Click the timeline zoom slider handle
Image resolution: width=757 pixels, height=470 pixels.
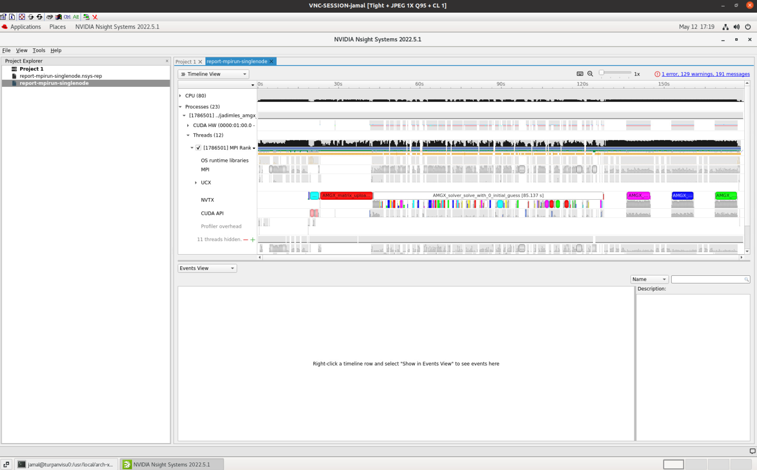point(602,73)
